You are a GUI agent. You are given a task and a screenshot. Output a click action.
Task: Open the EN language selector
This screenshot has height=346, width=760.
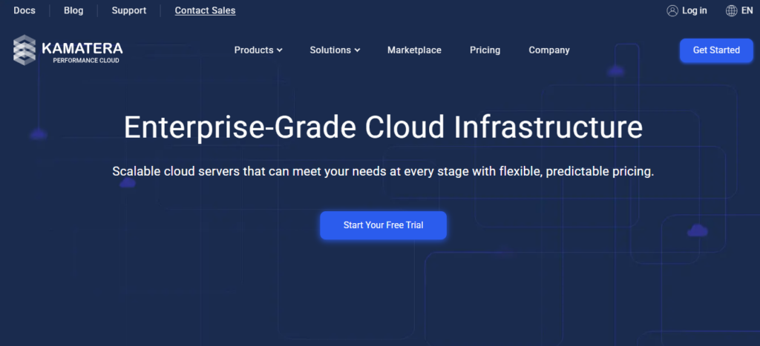coord(747,10)
